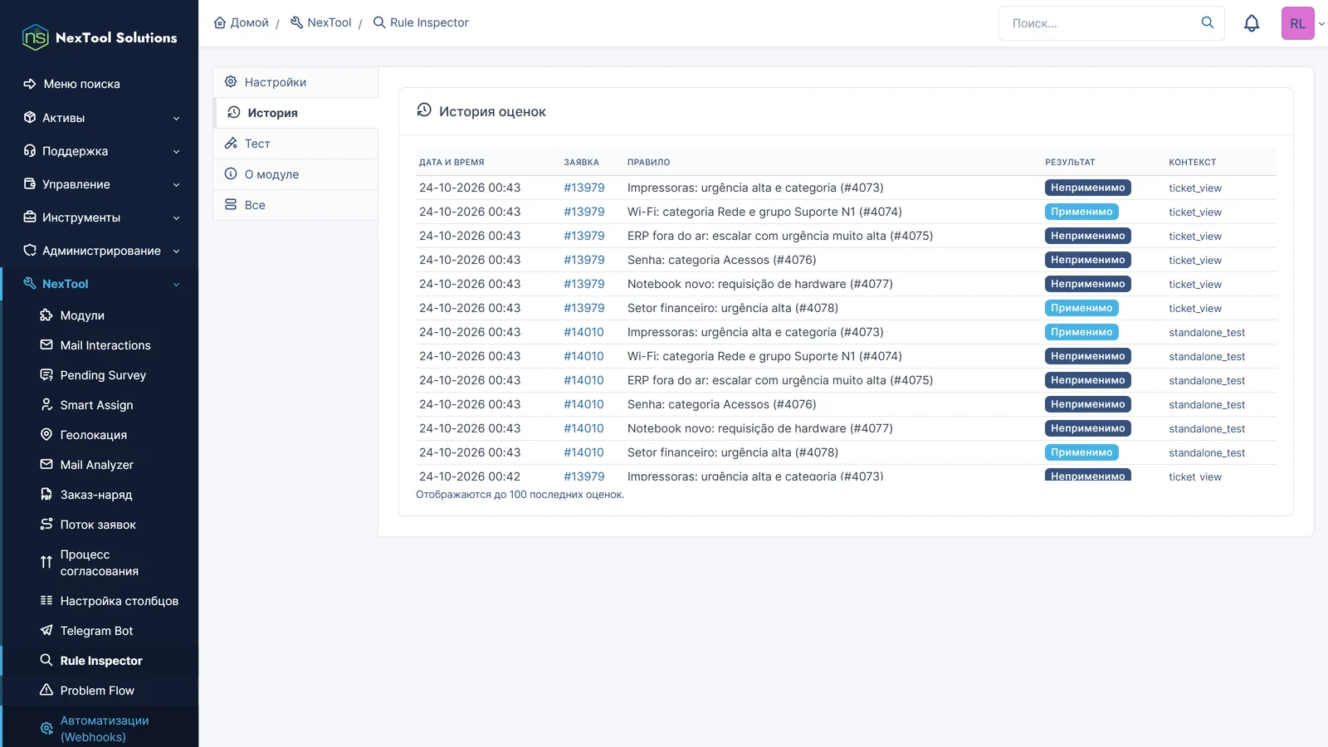The height and width of the screenshot is (747, 1328).
Task: Click Применимо badge in Setor financeiro ticket_view row
Action: (1081, 308)
